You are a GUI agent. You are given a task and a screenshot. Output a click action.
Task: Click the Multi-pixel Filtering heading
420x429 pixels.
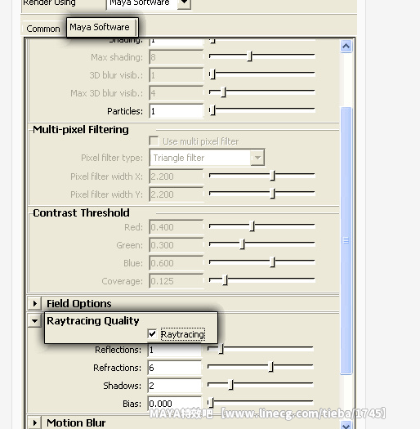[81, 130]
